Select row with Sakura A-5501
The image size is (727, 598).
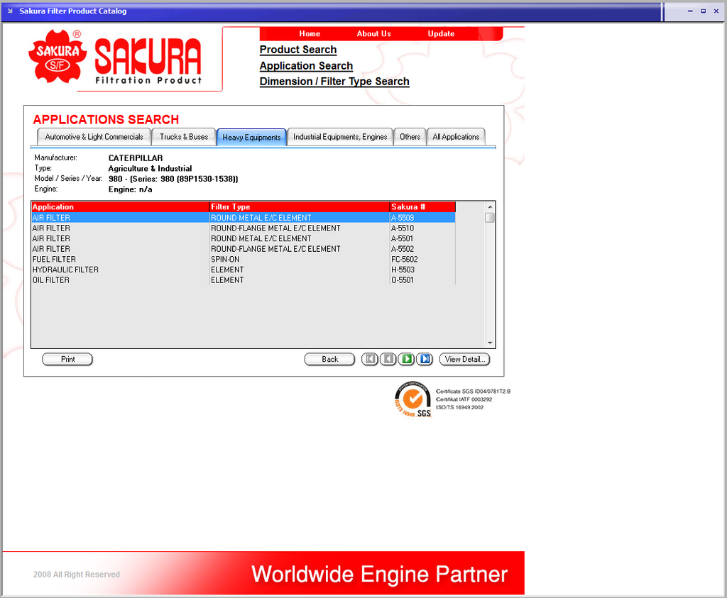(244, 238)
